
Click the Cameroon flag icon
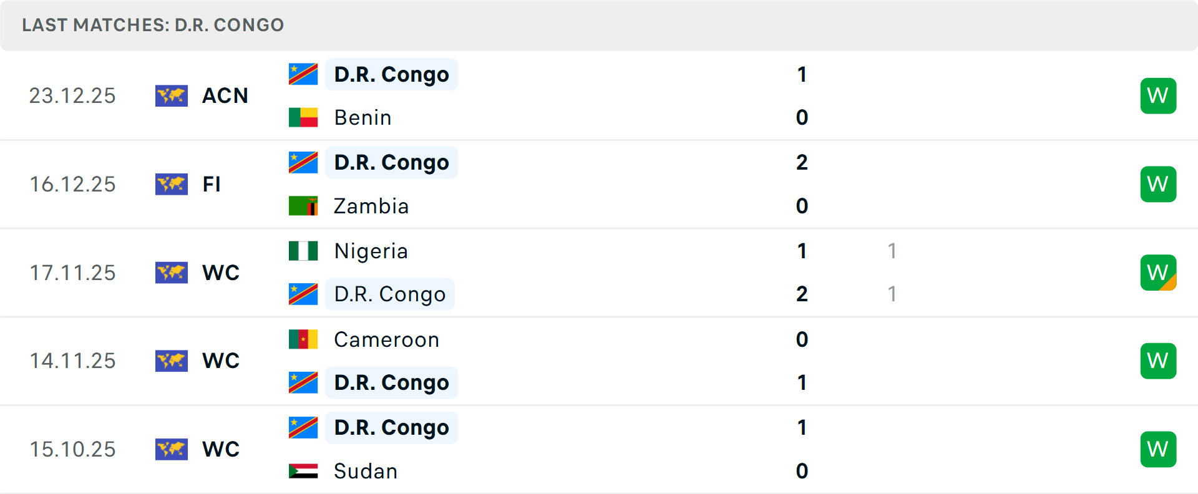click(303, 339)
